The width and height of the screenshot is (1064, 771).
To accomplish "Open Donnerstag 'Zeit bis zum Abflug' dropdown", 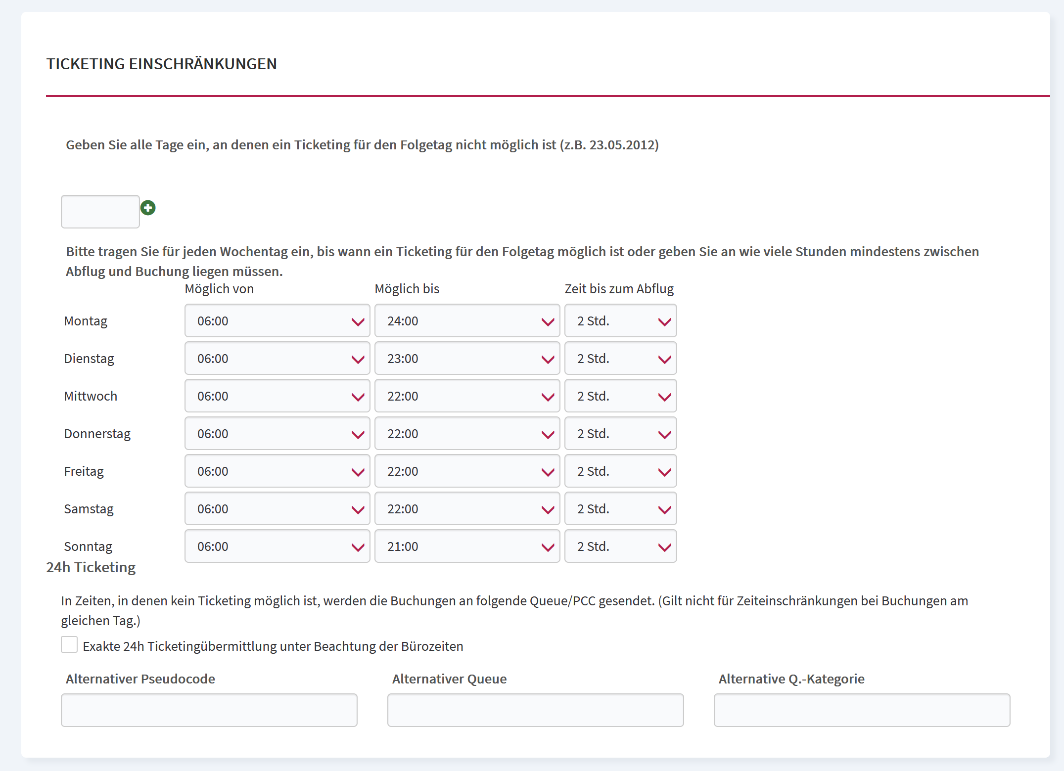I will click(621, 434).
